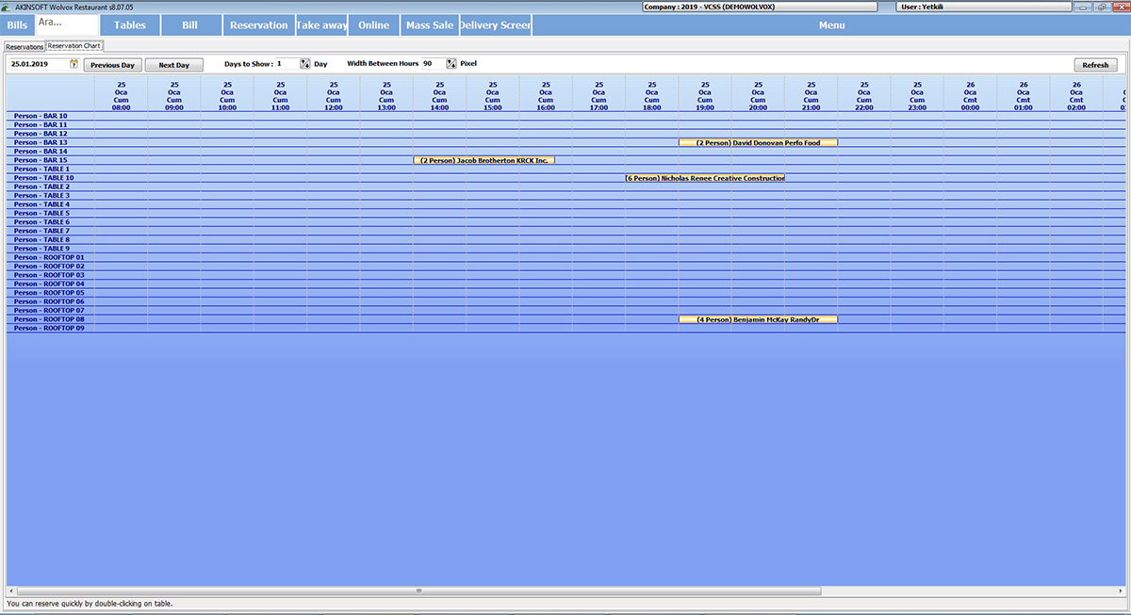Open the Mass Sale section
Viewport: 1131px width, 615px height.
coord(430,25)
